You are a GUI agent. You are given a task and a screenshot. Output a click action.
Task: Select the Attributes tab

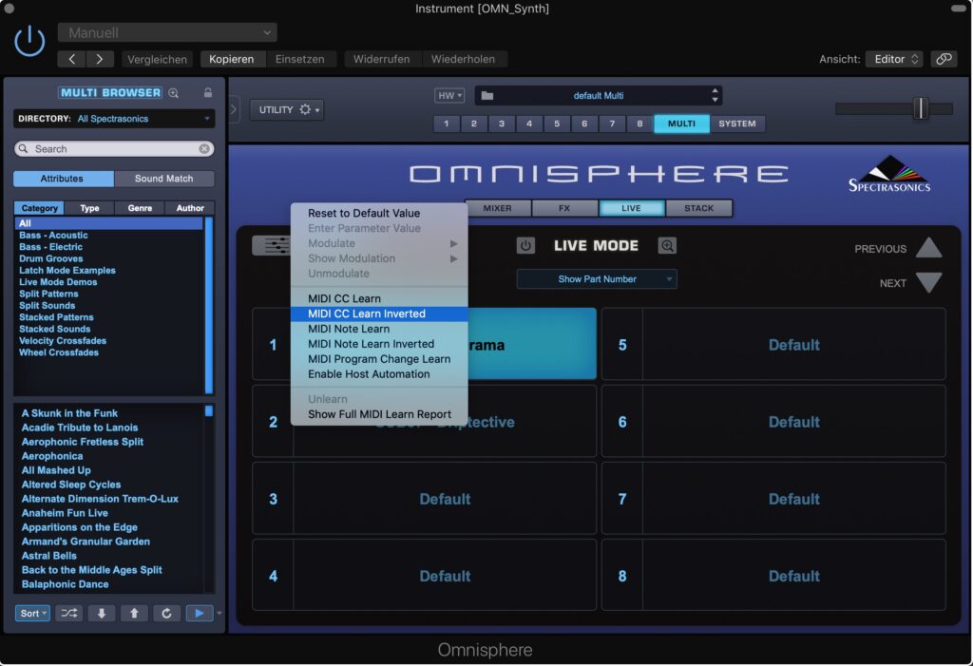click(x=62, y=179)
